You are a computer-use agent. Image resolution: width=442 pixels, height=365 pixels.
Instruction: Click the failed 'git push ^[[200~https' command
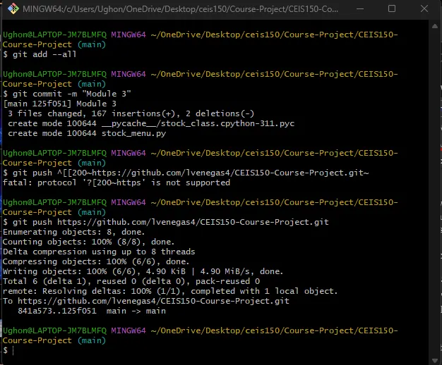[x=186, y=173]
